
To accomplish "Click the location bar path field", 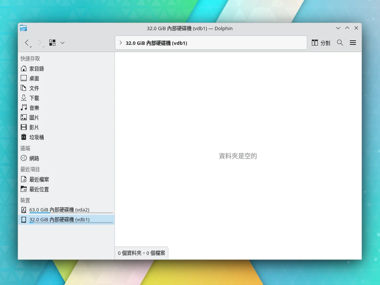I will (x=245, y=43).
